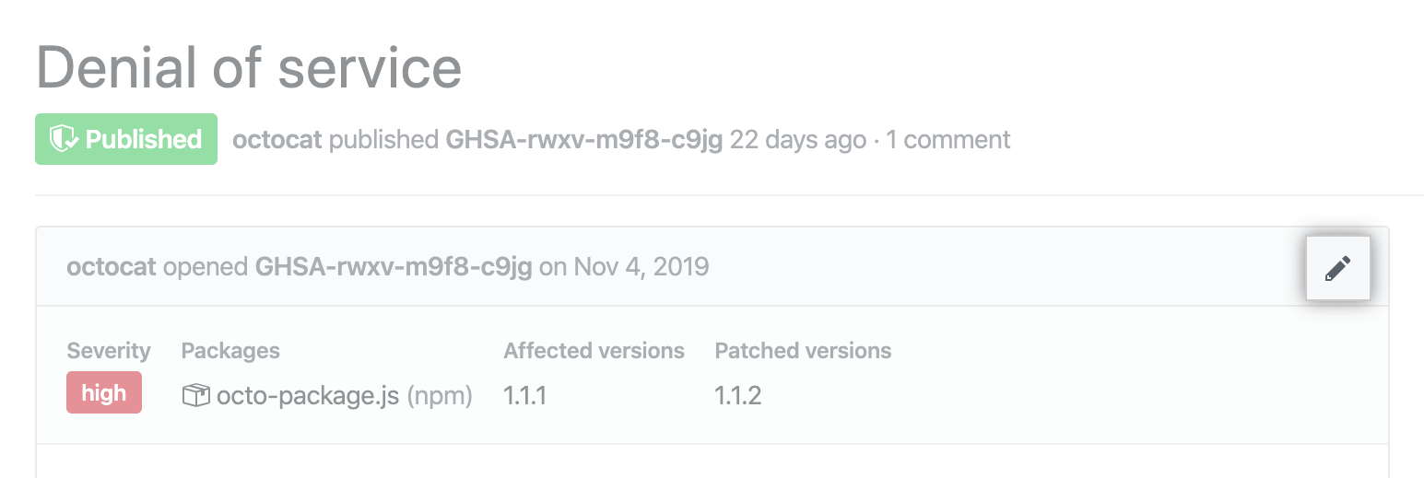Click the (npm) ecosystem label
Image resolution: width=1424 pixels, height=478 pixels.
point(440,396)
